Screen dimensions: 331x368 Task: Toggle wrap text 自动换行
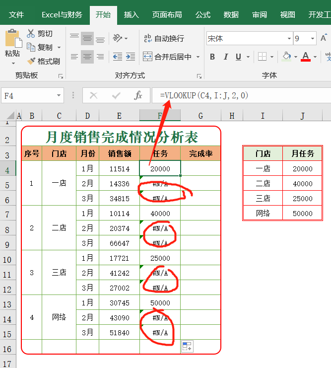coord(164,38)
